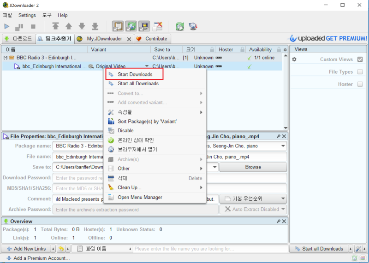Image resolution: width=369 pixels, height=263 pixels.
Task: Click the bottom Start all Downloads button
Action: 319,249
